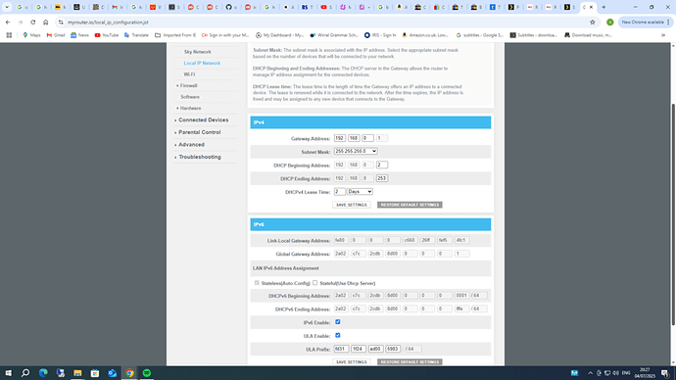Click the DHCP Ending Address field showing 253
Viewport: 676px width, 380px height.
[x=382, y=178]
